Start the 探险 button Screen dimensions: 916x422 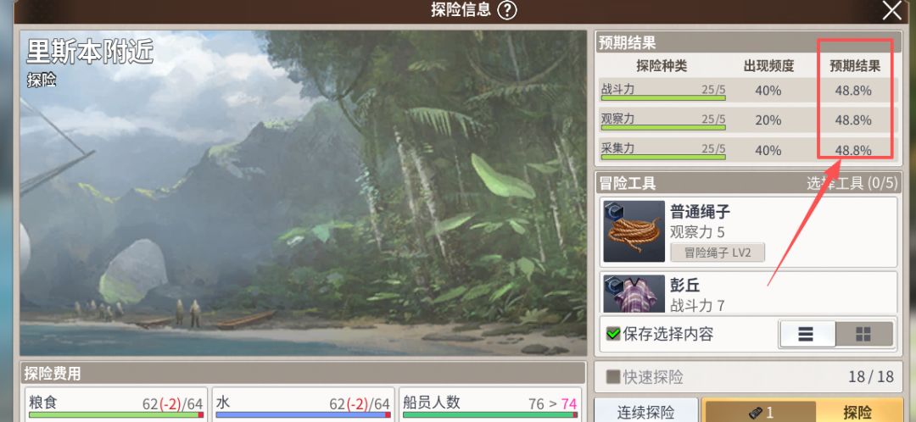[x=858, y=411]
